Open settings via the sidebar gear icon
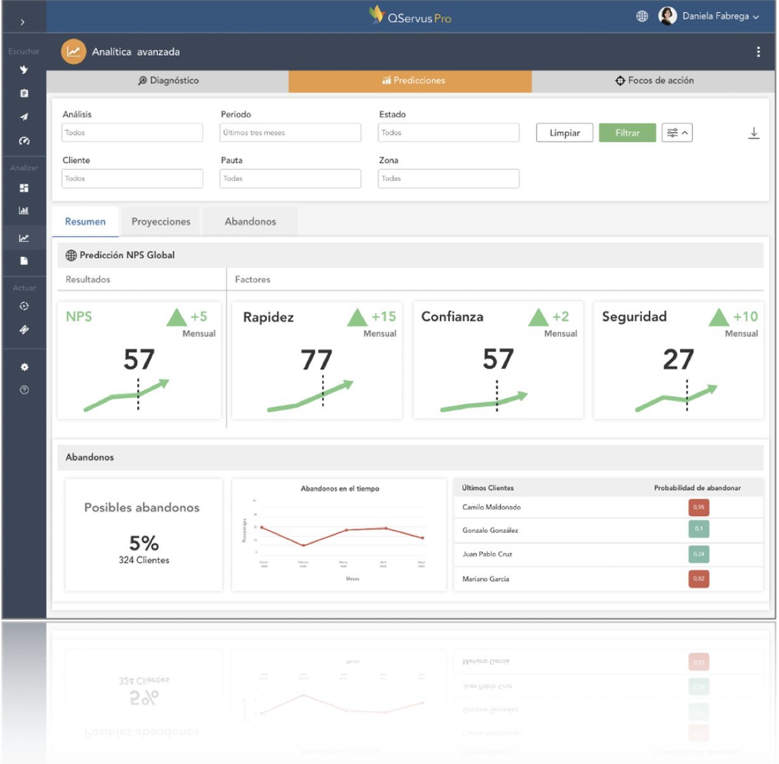Viewport: 779px width, 764px height. [x=24, y=367]
